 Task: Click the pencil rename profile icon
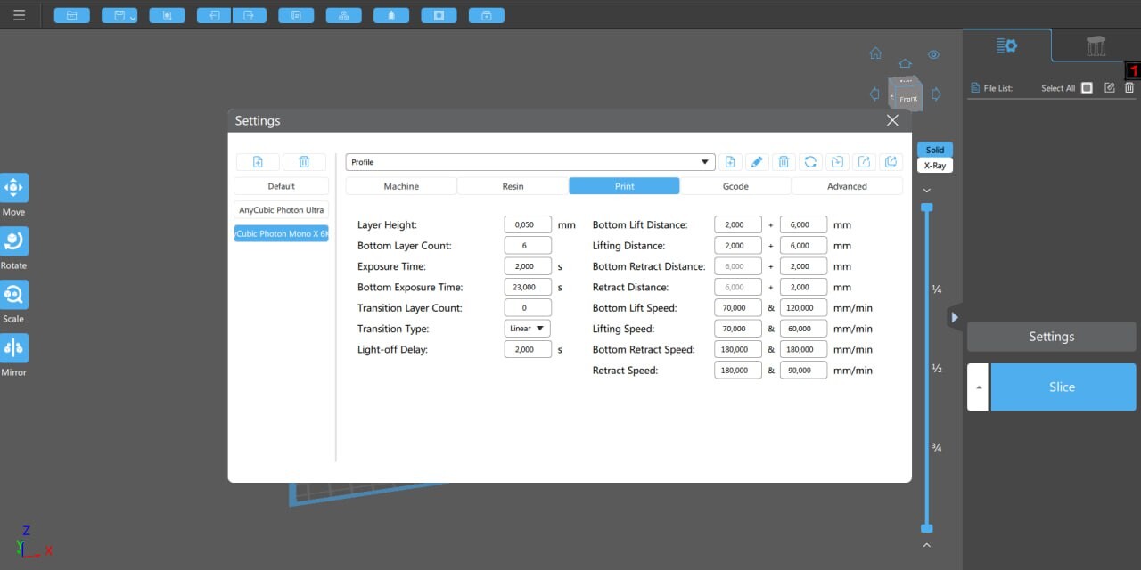pyautogui.click(x=757, y=162)
